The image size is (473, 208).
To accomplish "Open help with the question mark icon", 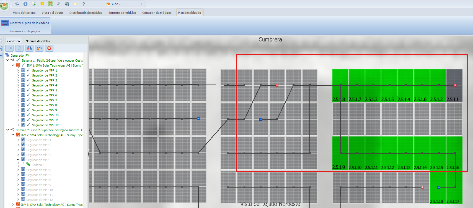I will point(84,4).
